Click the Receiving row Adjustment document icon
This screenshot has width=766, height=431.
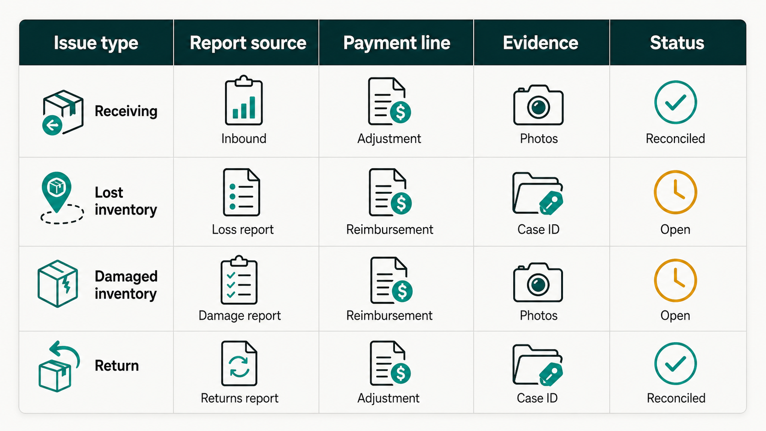click(389, 101)
